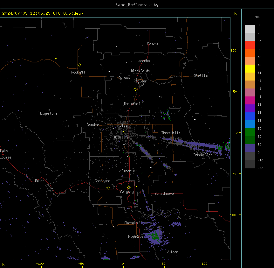This screenshot has height=268, width=274.
Task: Click the Banff label
Action: (x=39, y=180)
